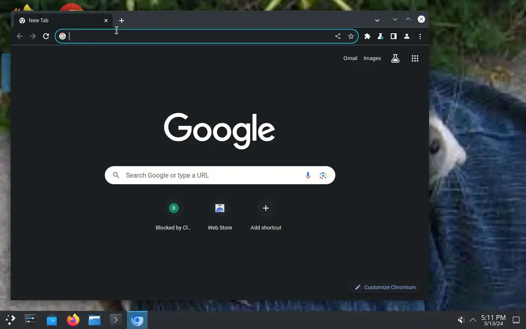Screen dimensions: 526x329
Task: Open the Google apps grid
Action: tap(415, 58)
